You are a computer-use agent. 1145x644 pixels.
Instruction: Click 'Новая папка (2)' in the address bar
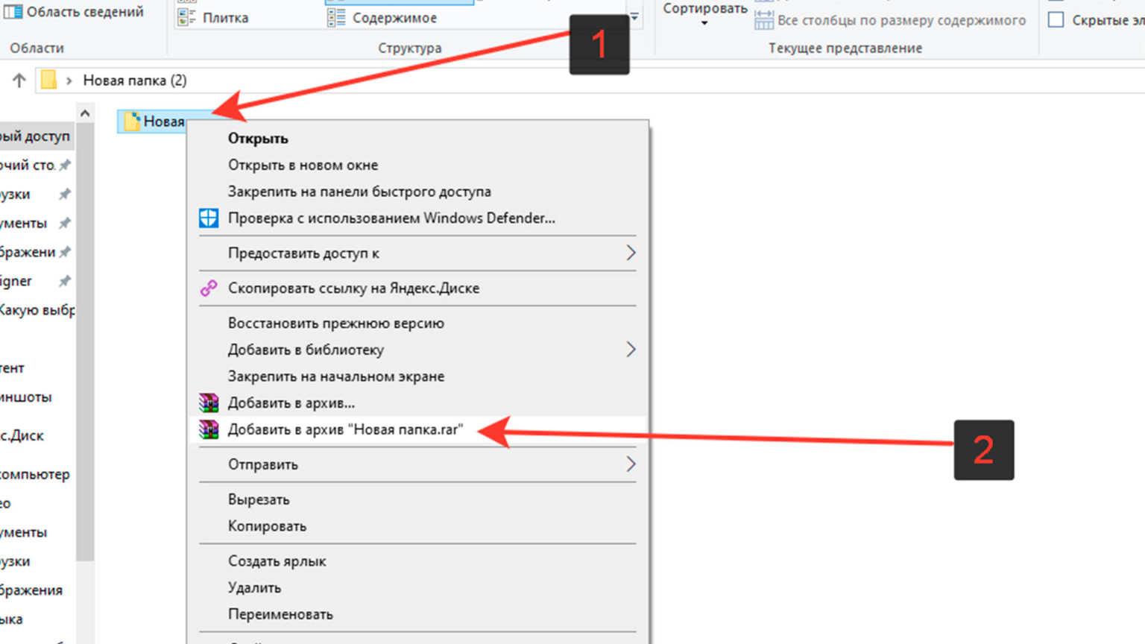click(135, 80)
